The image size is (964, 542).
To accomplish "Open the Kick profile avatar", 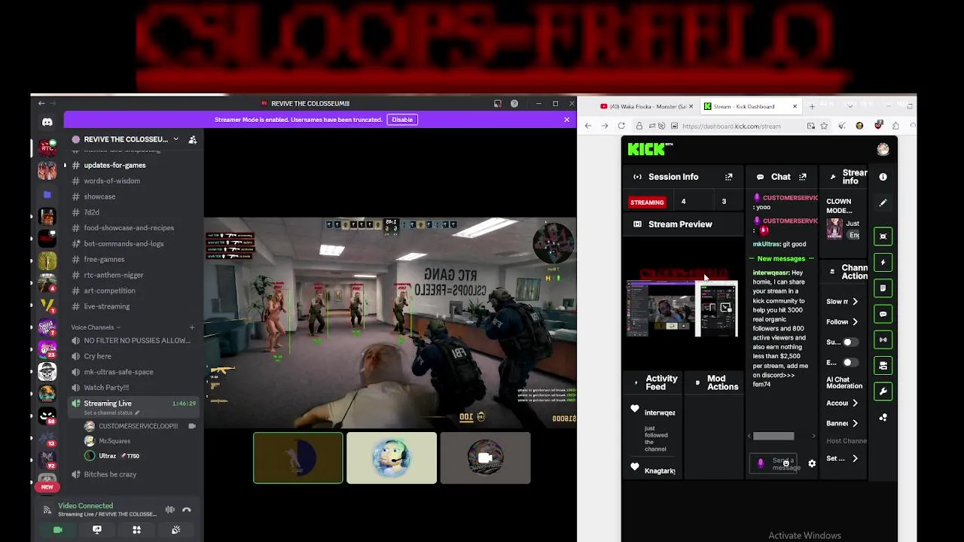I will (883, 149).
